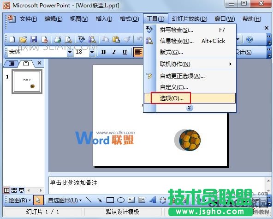Viewport: 273px width, 219px height.
Task: Insert a vertical Text Box
Action: [142, 200]
